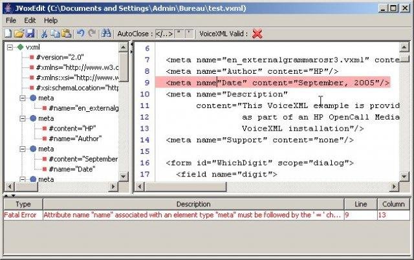Create a new document with toolbar icon
414x260 pixels.
tap(8, 34)
